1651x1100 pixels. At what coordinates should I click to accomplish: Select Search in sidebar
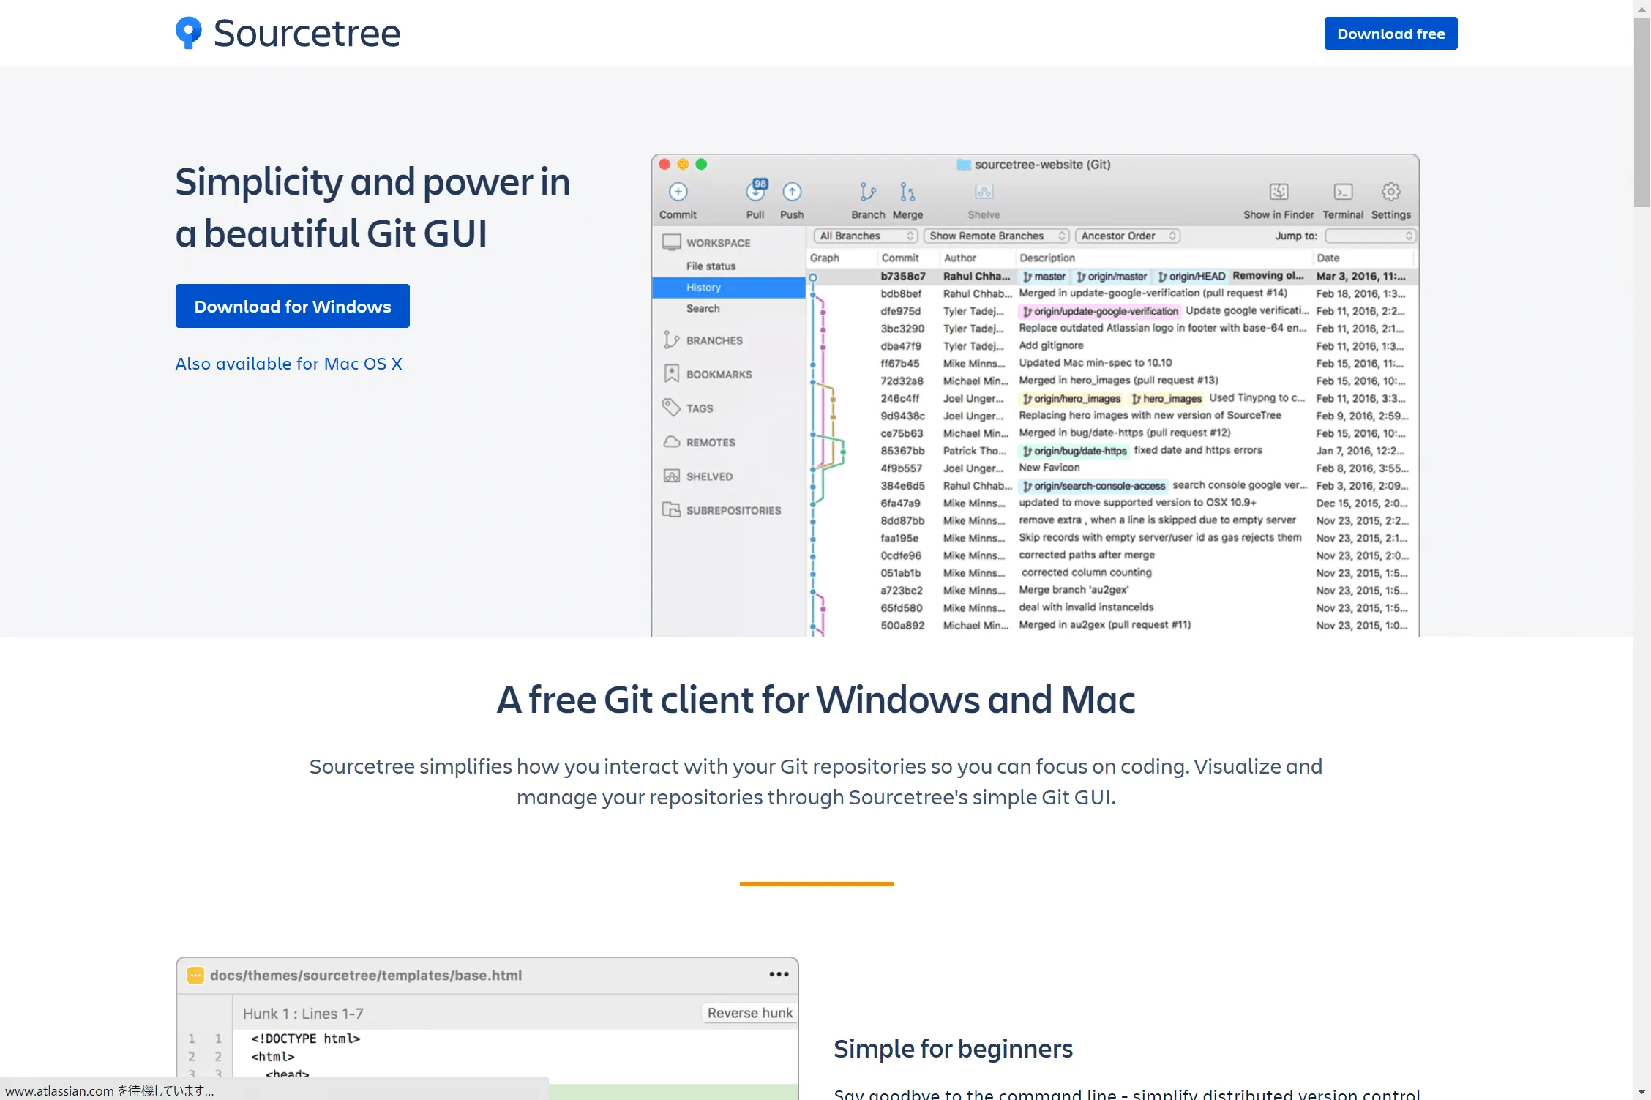(703, 309)
